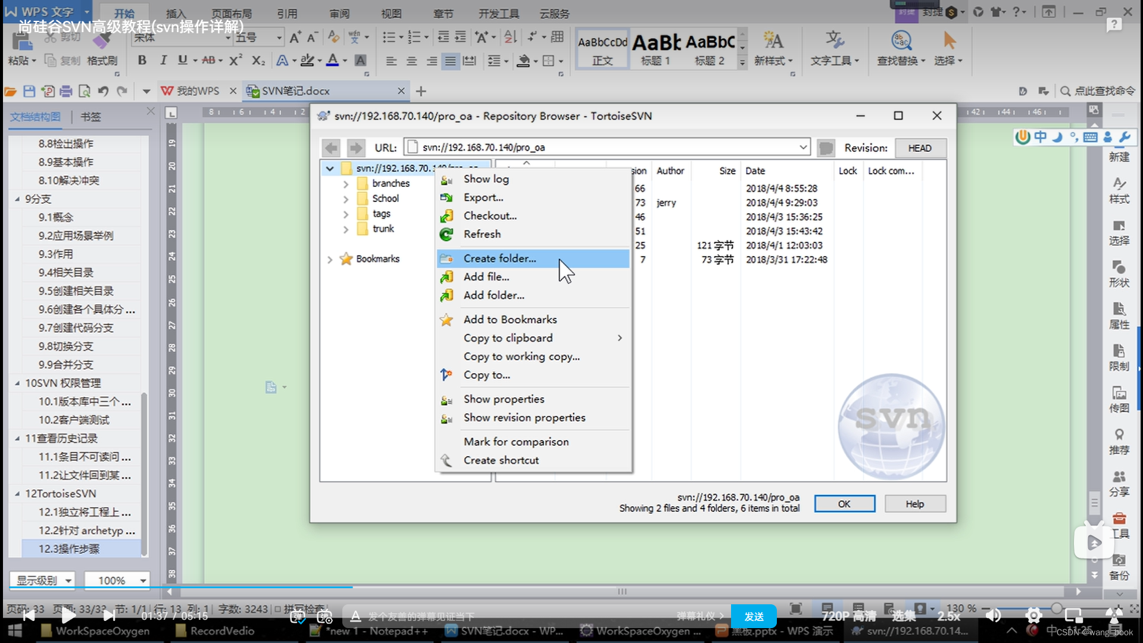The height and width of the screenshot is (643, 1143).
Task: Click the back navigation arrow in browser
Action: [331, 148]
